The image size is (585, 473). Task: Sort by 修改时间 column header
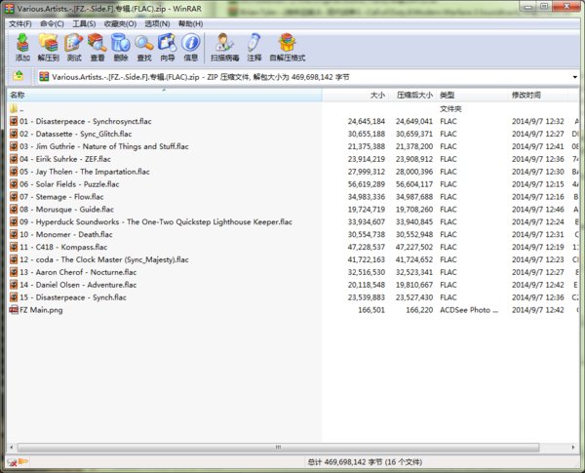[538, 95]
